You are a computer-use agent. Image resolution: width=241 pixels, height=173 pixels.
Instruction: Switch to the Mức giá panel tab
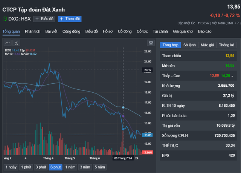click(x=207, y=45)
